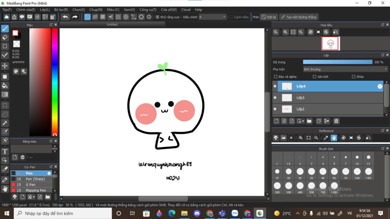
Task: Choose the Mapping Pen brush
Action: click(32, 190)
